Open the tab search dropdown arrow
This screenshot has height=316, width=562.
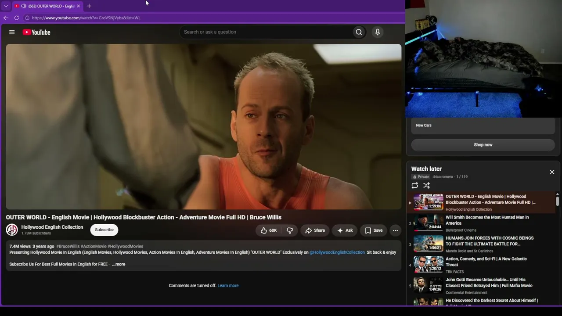[x=6, y=6]
